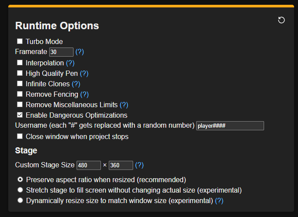This screenshot has width=298, height=217.
Task: Uncheck Enable Dangerous Optimizations
Action: (x=20, y=115)
